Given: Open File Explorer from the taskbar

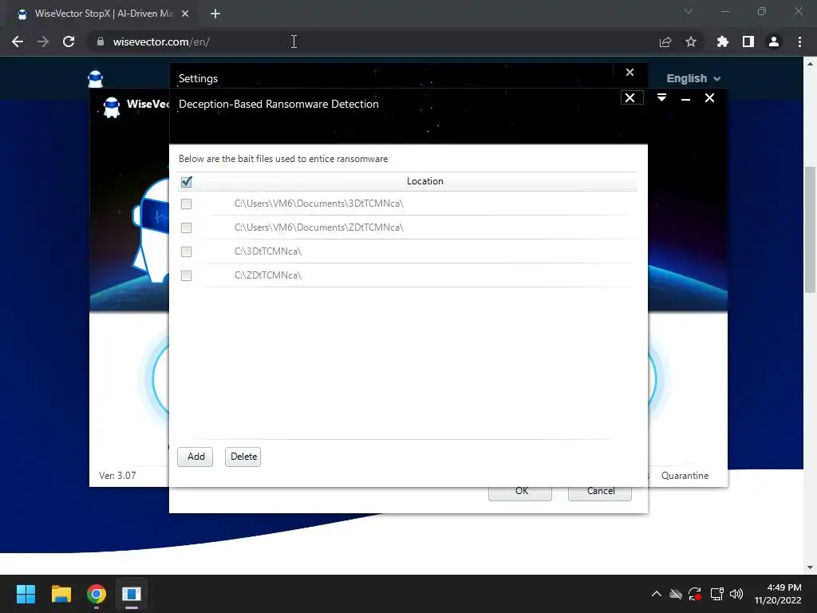Looking at the screenshot, I should [x=61, y=594].
